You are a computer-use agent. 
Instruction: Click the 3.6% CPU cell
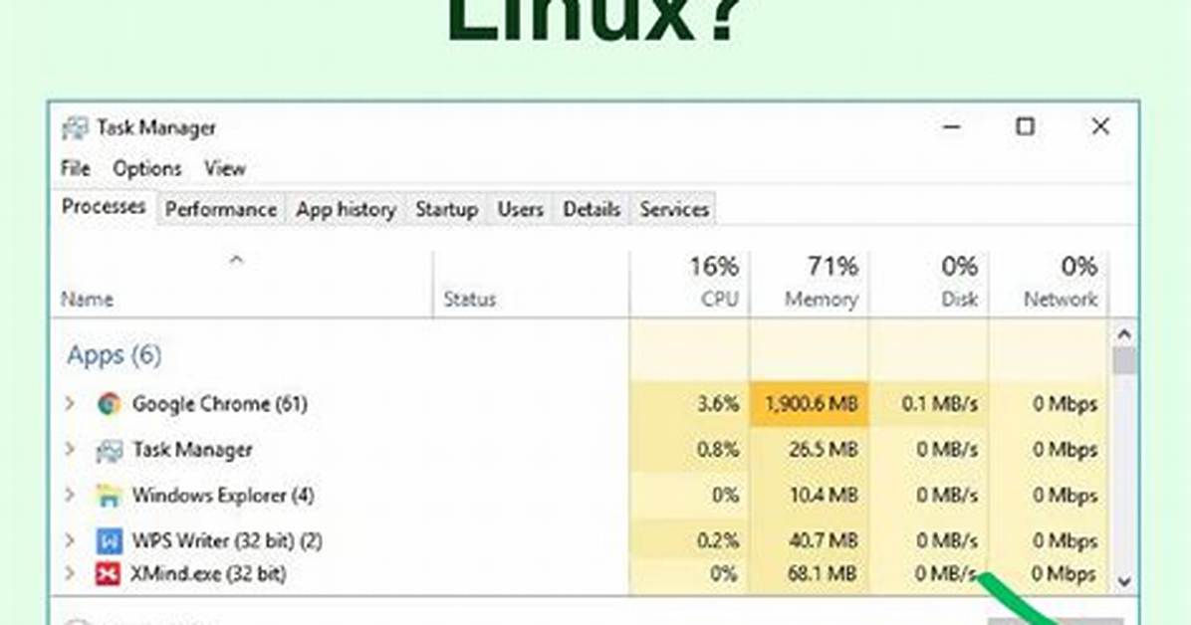click(x=690, y=404)
